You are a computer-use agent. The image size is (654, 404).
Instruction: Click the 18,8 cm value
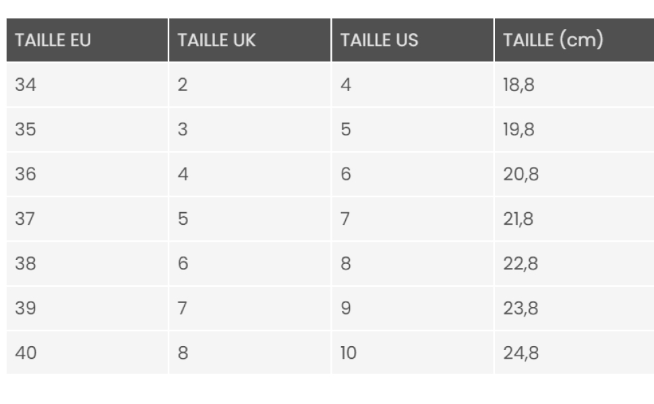pos(518,86)
